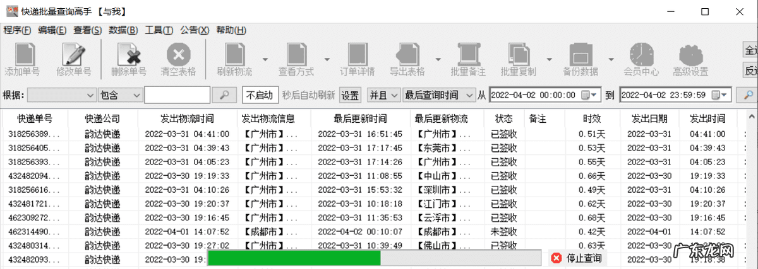Click the 停止查询 stop query button
Viewport: 758px width, 269px height.
point(576,258)
